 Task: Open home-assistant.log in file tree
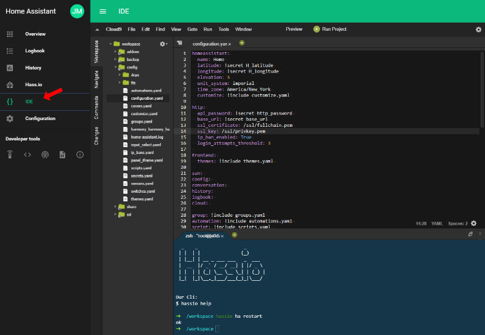[147, 137]
